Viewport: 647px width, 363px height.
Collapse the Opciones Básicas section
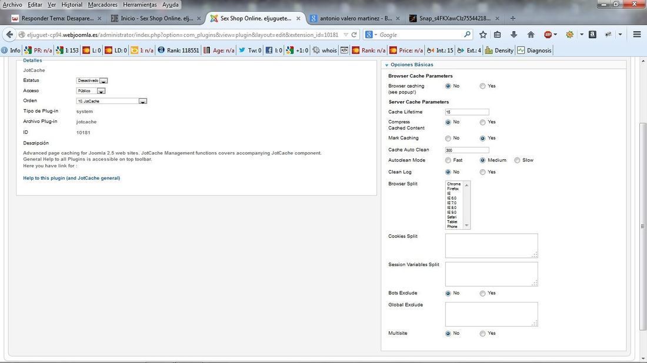[411, 65]
